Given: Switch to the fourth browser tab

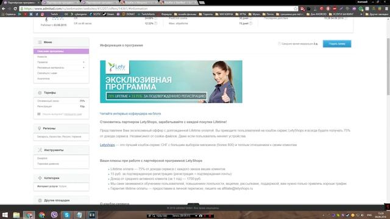Looking at the screenshot, I should click(140, 2).
